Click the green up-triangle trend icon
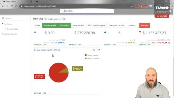Image resolution: width=174 pixels, height=98 pixels. pos(105,32)
